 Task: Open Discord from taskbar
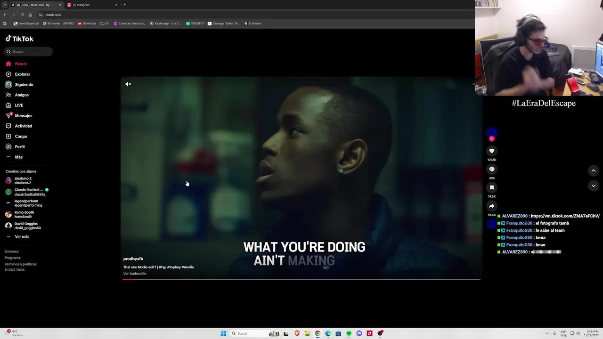[x=359, y=333]
